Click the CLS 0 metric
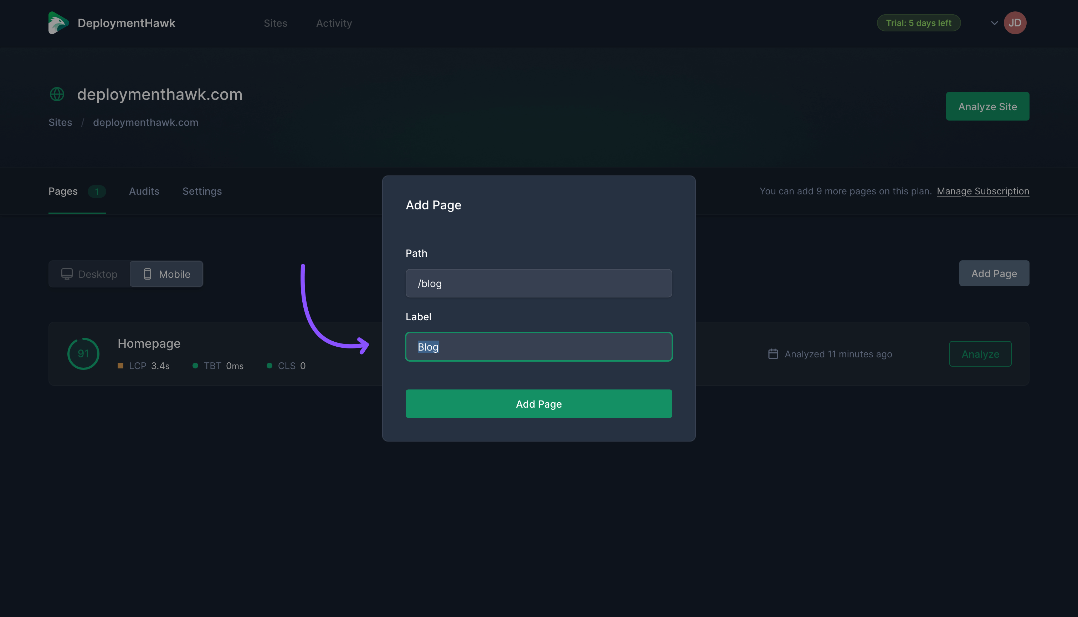 point(286,366)
